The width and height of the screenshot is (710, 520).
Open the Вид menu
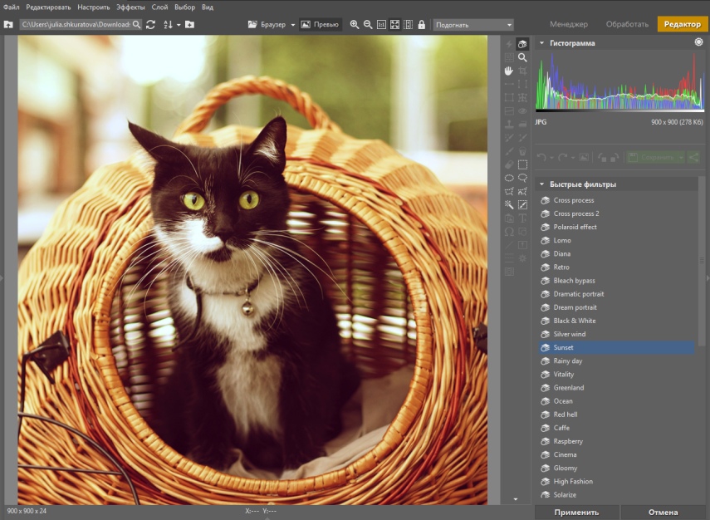208,7
